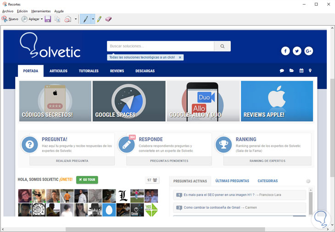
Task: Click the green HDS logo avatar
Action: 151,210
